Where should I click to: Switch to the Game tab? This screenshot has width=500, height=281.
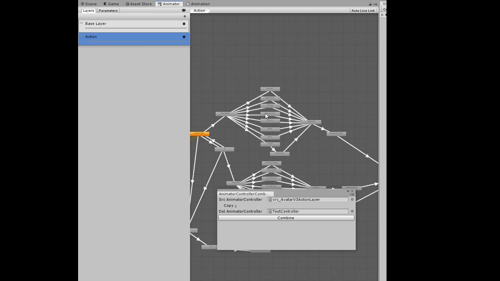click(111, 4)
